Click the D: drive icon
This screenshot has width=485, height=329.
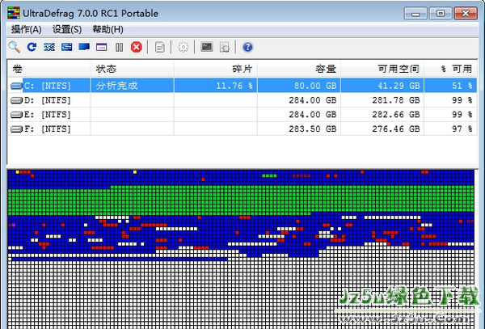(x=16, y=100)
